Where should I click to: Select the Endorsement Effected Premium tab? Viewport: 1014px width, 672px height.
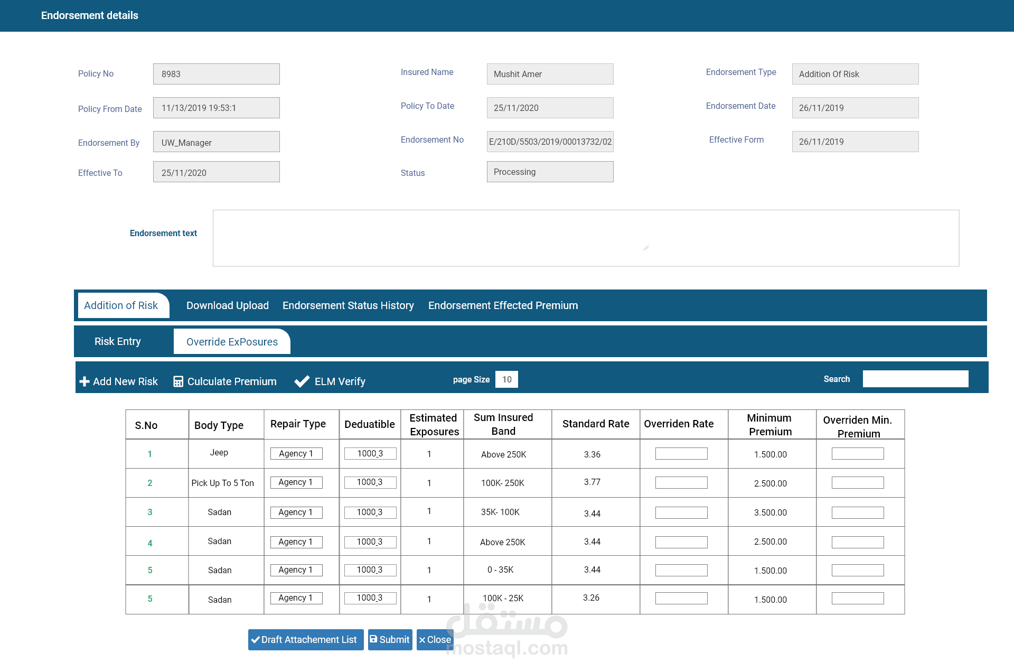pos(503,305)
